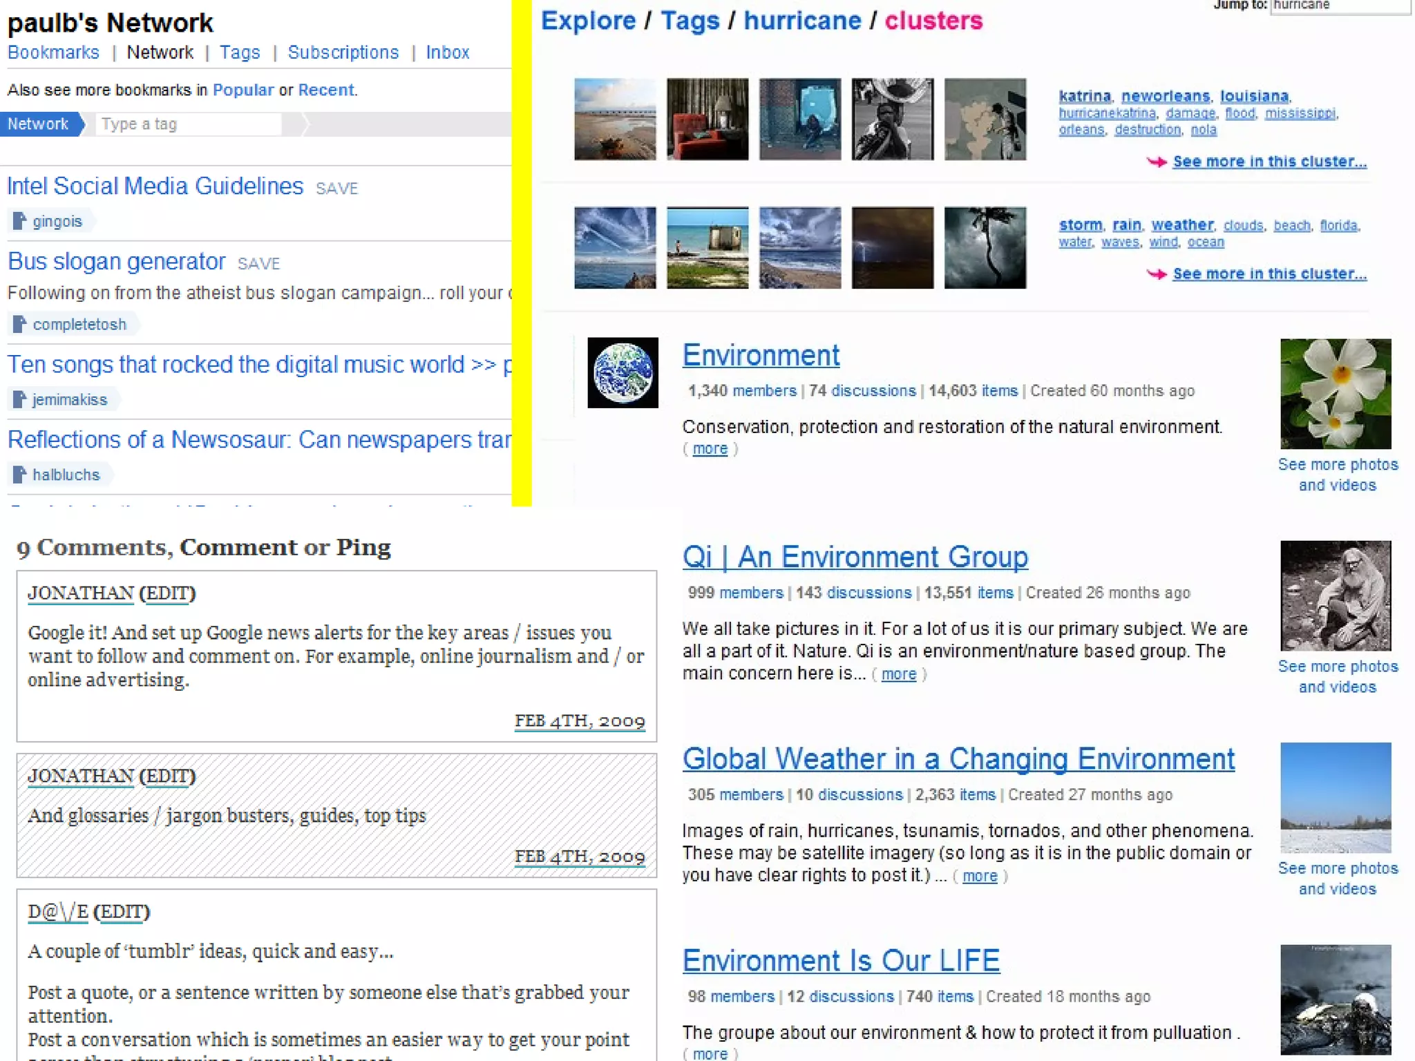Click the pink arrow beside katrina cluster link

coord(1157,162)
